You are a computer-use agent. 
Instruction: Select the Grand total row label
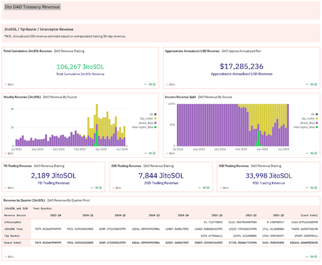click(13, 242)
